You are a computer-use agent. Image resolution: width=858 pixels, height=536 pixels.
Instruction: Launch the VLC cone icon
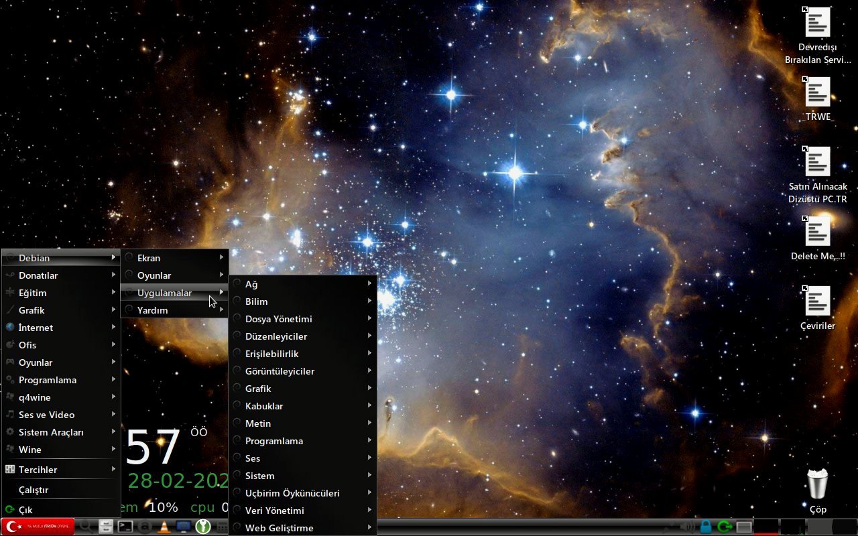point(163,527)
